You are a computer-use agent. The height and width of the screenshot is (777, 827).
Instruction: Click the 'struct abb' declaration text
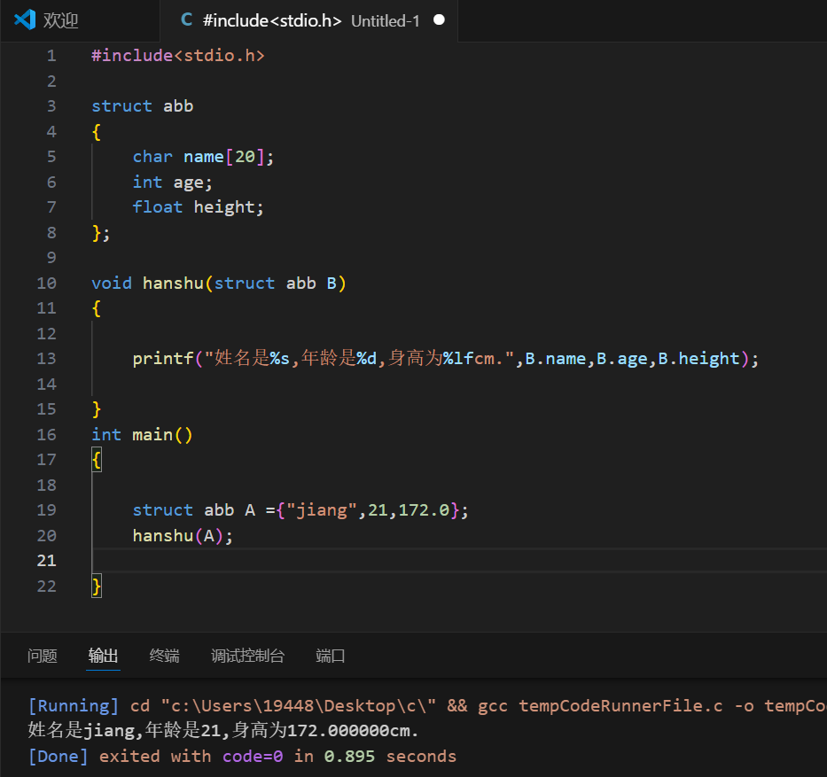click(143, 106)
